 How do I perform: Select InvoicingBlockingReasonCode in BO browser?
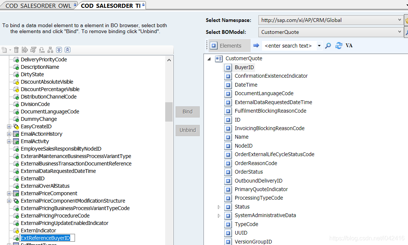point(270,128)
